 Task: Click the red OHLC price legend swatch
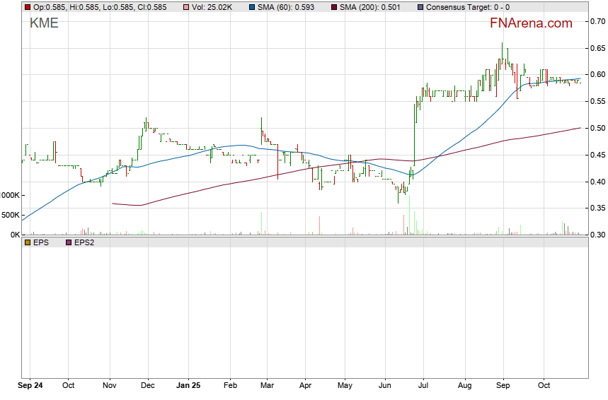(x=28, y=8)
